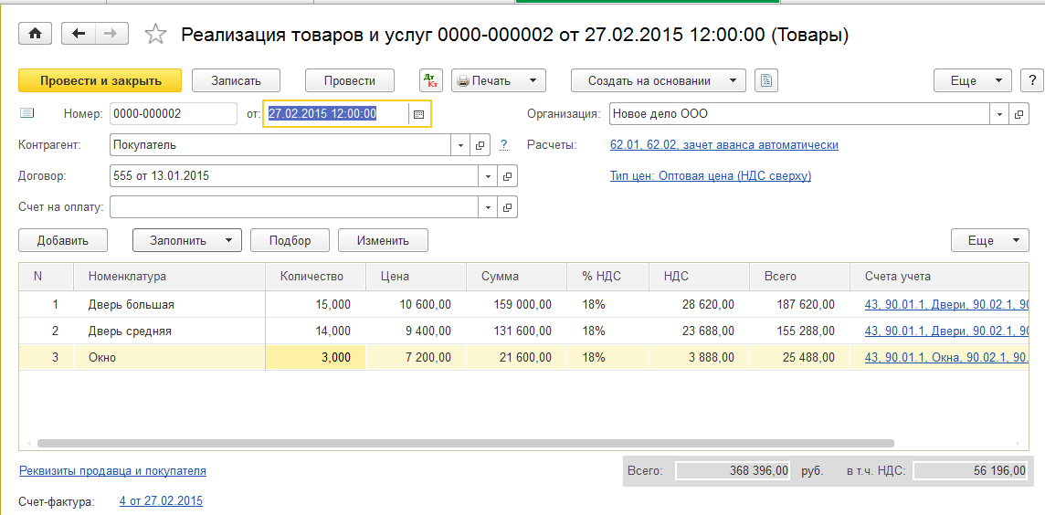The height and width of the screenshot is (515, 1045).
Task: Navigate forward with the right arrow
Action: pyautogui.click(x=112, y=34)
